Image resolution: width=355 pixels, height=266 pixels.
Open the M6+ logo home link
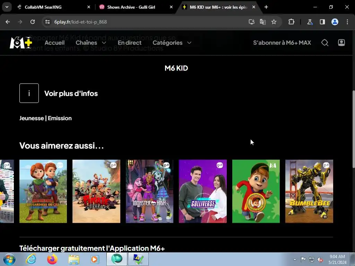[21, 43]
